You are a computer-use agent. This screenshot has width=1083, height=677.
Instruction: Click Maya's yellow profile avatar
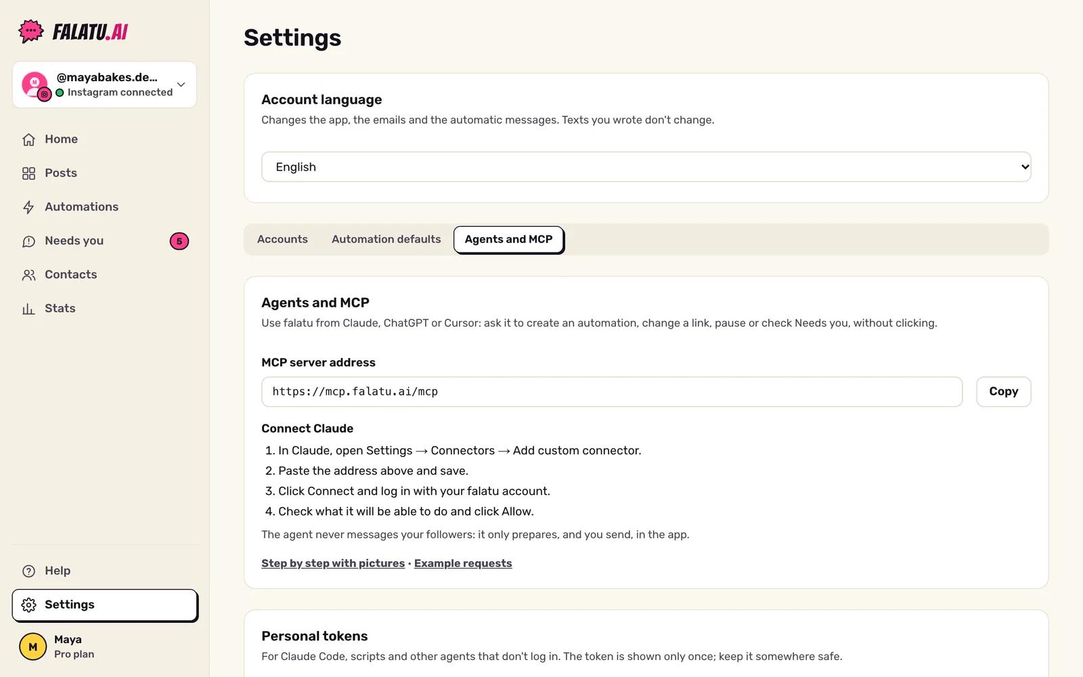[x=32, y=647]
